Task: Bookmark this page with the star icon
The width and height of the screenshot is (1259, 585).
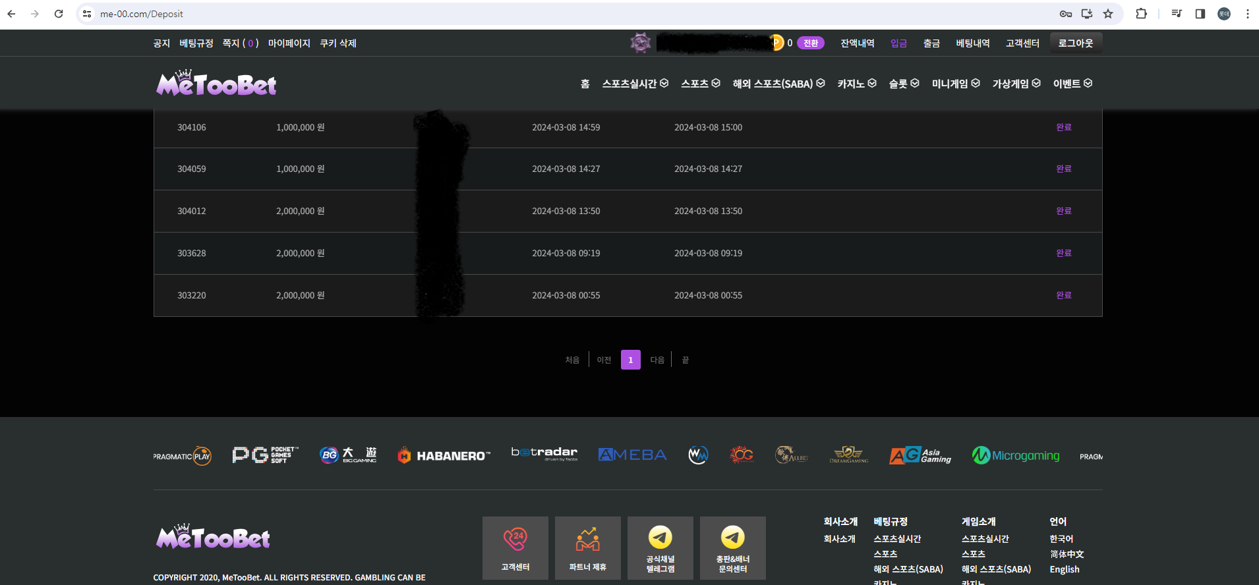Action: 1108,14
